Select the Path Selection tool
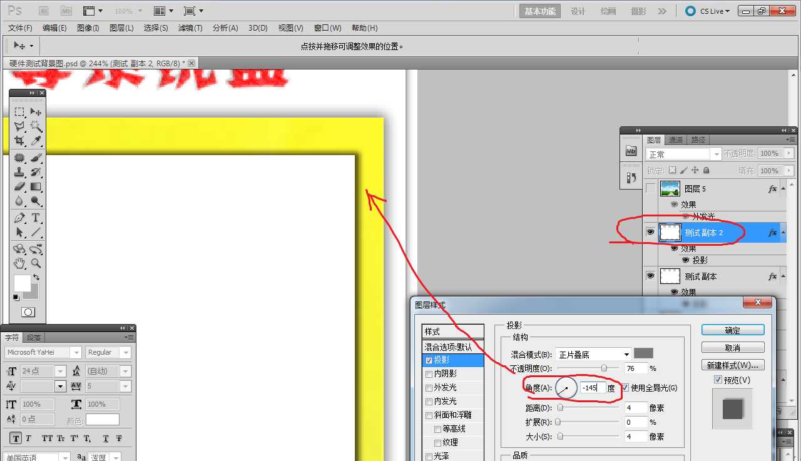This screenshot has height=461, width=801. click(x=19, y=232)
